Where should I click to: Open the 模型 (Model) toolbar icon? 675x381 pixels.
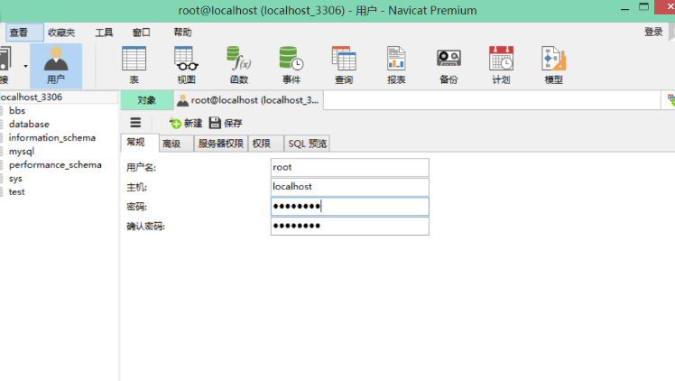tap(553, 65)
